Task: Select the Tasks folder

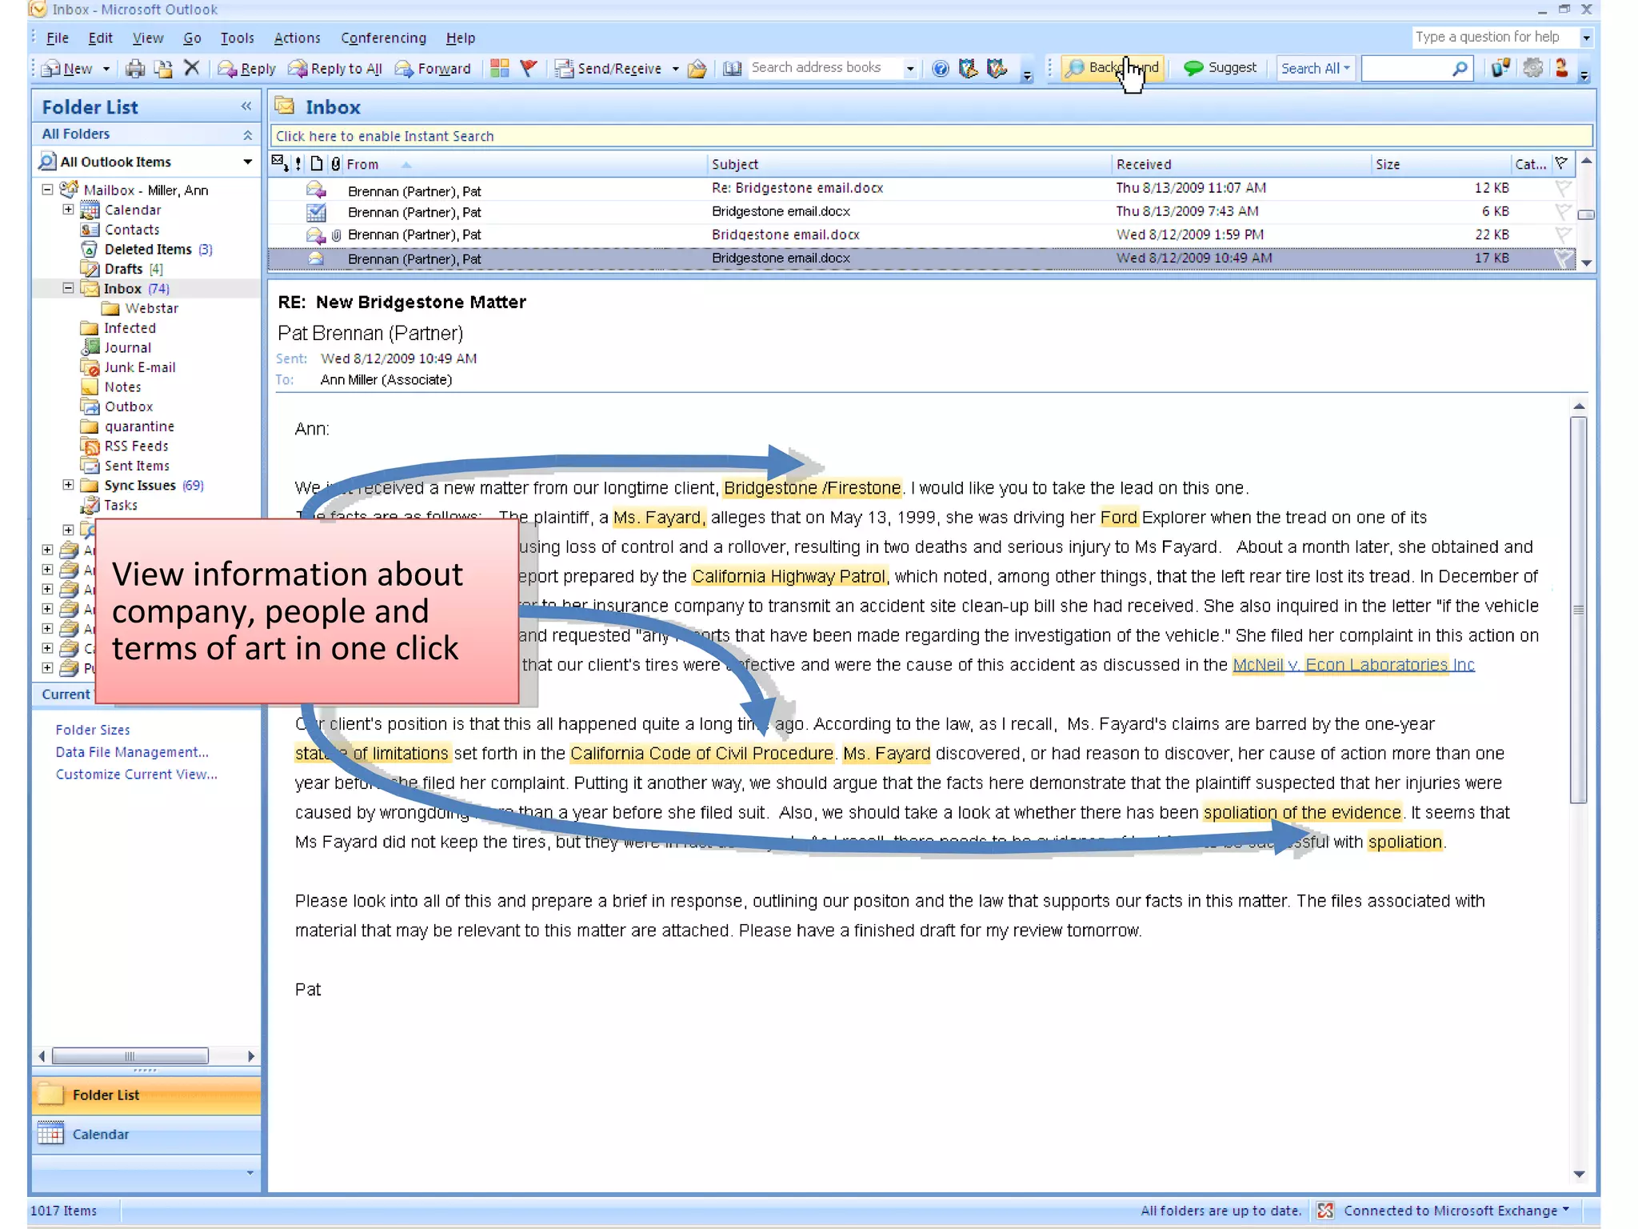Action: [121, 505]
